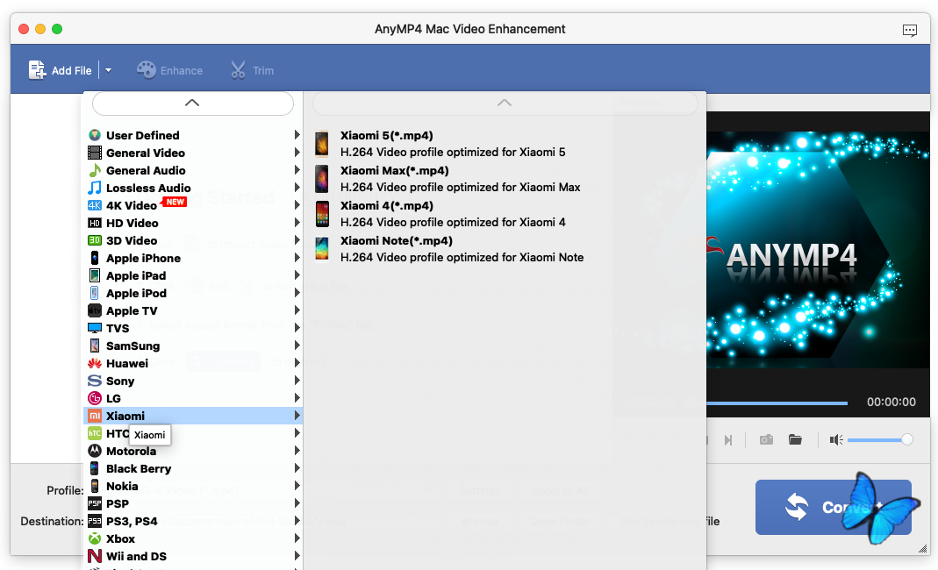The width and height of the screenshot is (938, 570).
Task: Click the Xiaomi Note phone thumbnail
Action: 322,249
